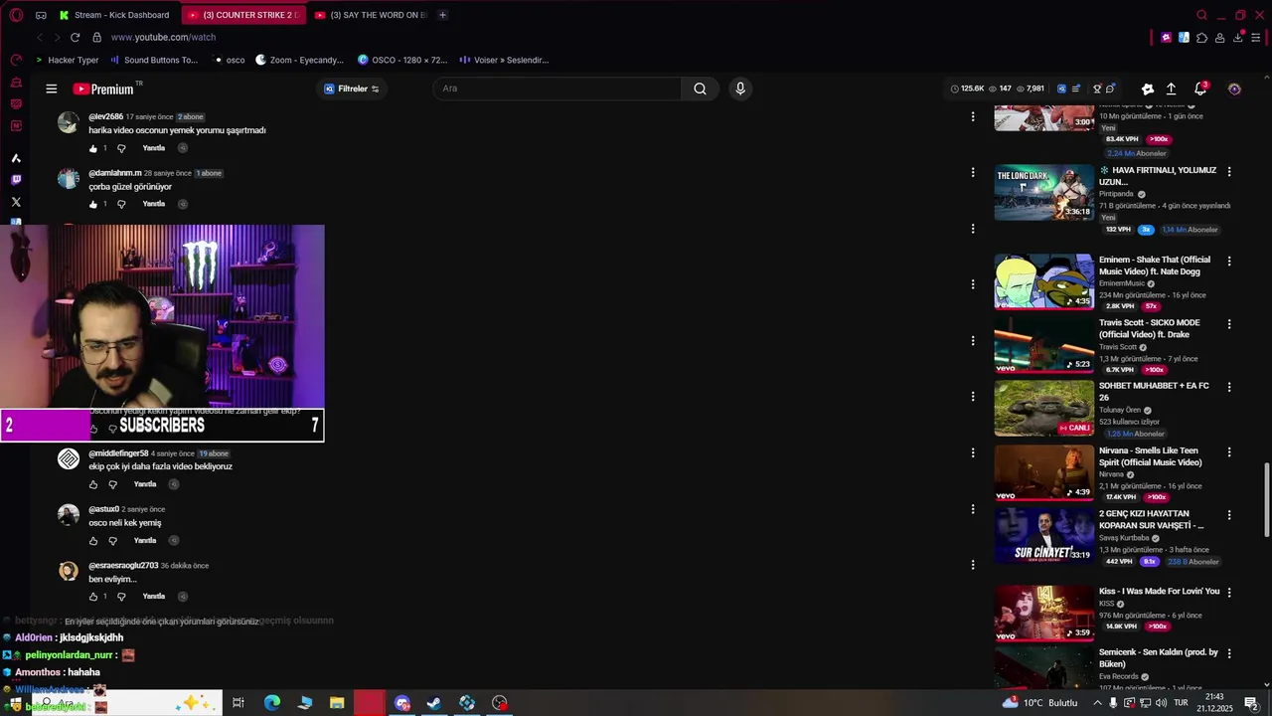The image size is (1272, 716).
Task: Open the osco bookmark
Action: point(230,60)
